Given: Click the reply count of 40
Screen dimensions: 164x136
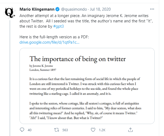Looking at the screenshot, I should tap(30, 130).
